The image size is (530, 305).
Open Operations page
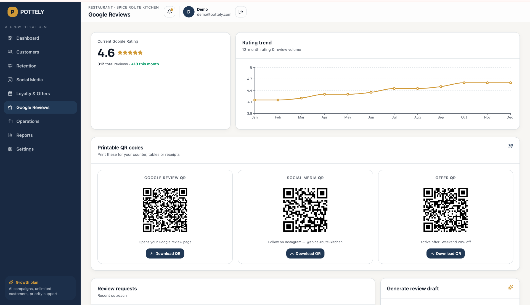point(40,121)
